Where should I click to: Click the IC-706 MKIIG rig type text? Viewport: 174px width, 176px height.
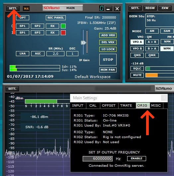pyautogui.click(x=116, y=116)
